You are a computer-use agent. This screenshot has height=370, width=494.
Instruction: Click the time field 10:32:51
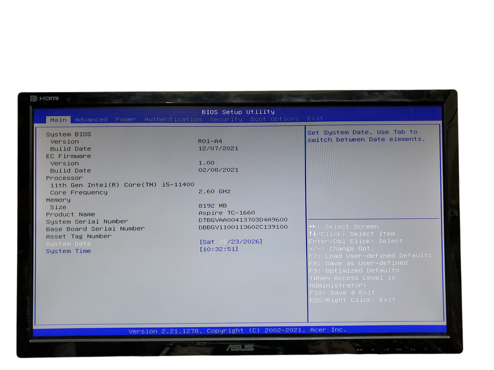click(219, 249)
